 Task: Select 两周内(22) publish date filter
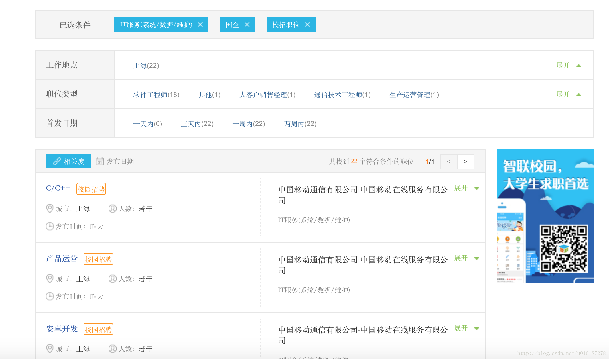pyautogui.click(x=300, y=124)
